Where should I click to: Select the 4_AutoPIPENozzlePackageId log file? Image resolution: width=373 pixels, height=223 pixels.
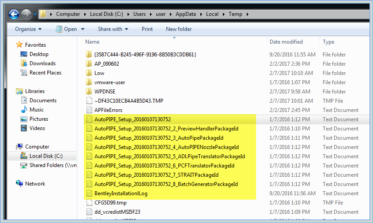166,147
